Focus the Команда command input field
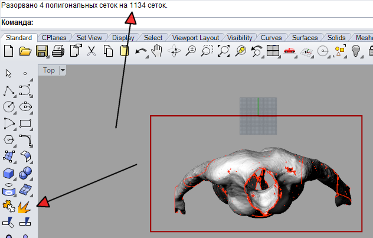373x238 pixels. (x=186, y=23)
